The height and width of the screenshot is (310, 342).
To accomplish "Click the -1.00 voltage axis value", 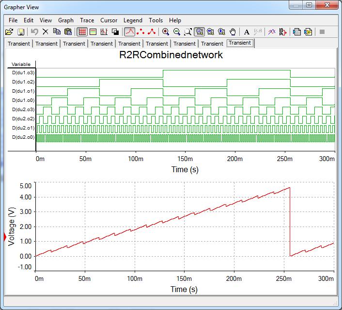I will [x=25, y=267].
